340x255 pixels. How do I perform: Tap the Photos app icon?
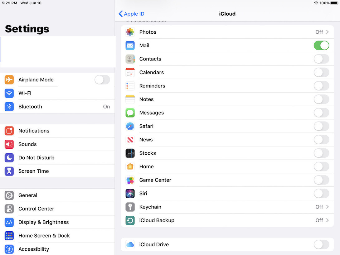pyautogui.click(x=130, y=32)
